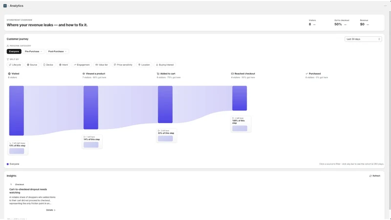Click the Where your revenue leaks headline
391x220 pixels.
(47, 25)
